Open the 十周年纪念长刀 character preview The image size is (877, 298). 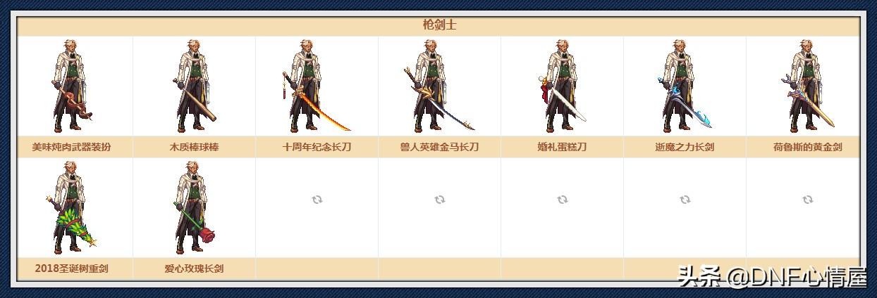point(317,86)
